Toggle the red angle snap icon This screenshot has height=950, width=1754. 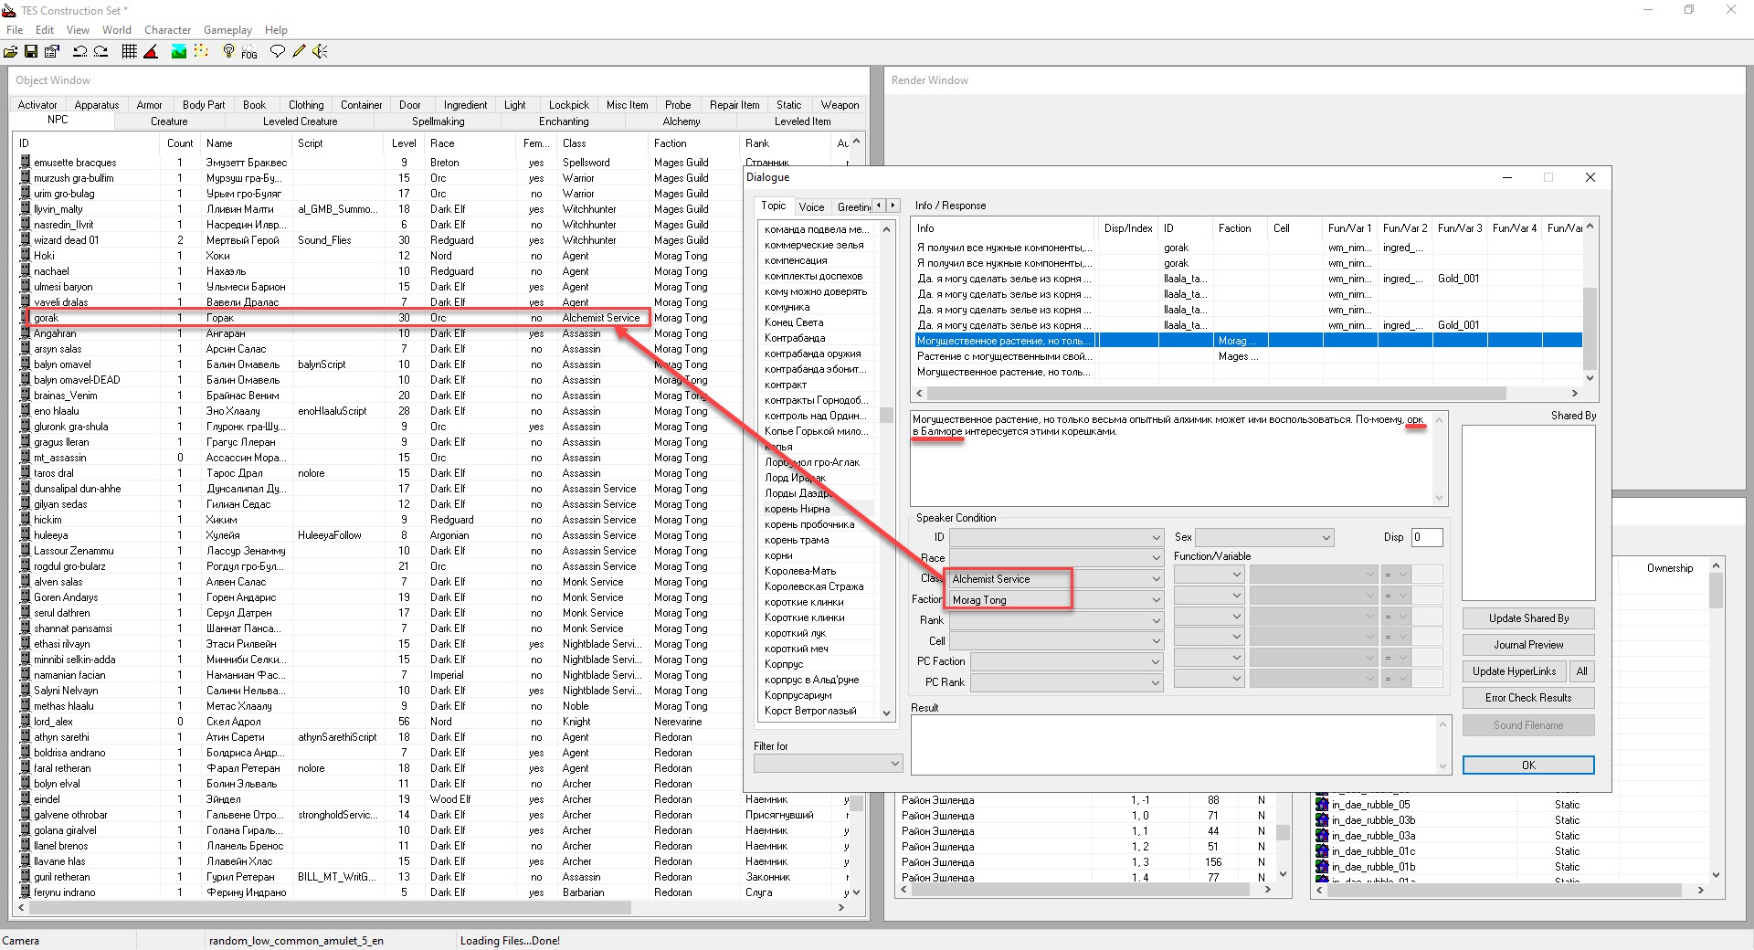(x=151, y=51)
